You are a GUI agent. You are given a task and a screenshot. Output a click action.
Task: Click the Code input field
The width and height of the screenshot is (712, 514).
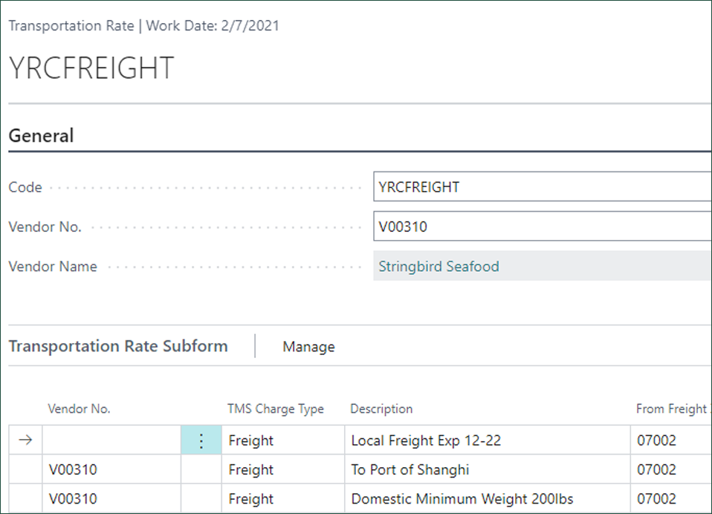(542, 186)
